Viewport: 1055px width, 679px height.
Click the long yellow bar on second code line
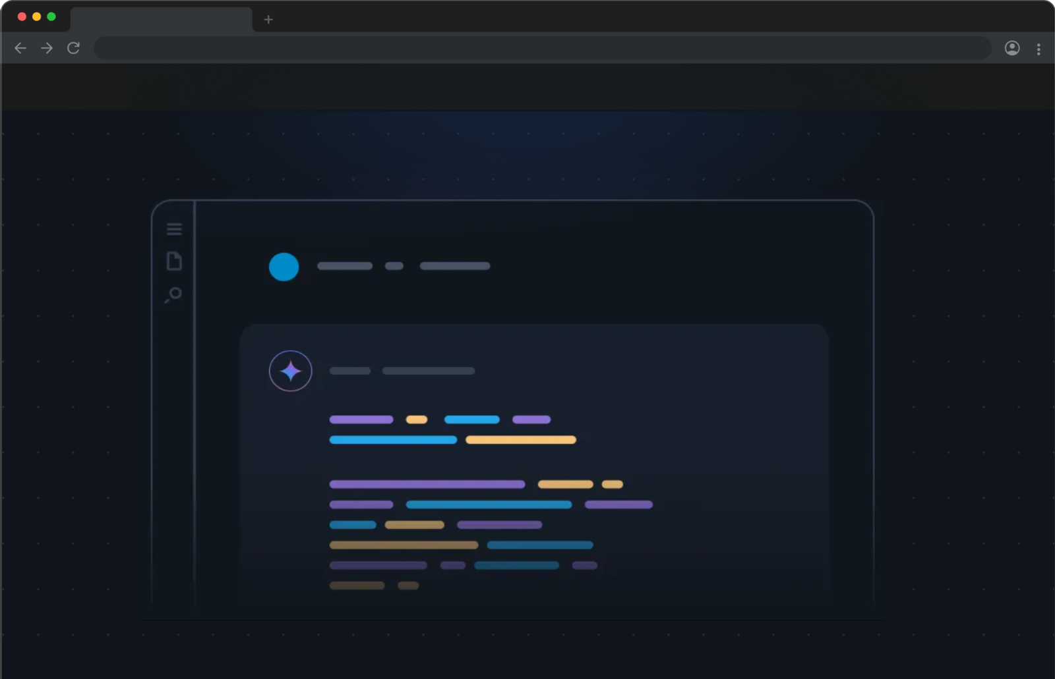point(521,440)
